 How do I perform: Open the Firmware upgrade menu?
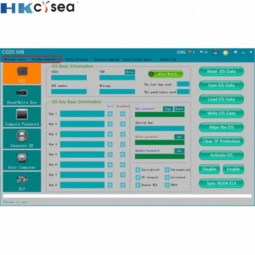pos(107,59)
